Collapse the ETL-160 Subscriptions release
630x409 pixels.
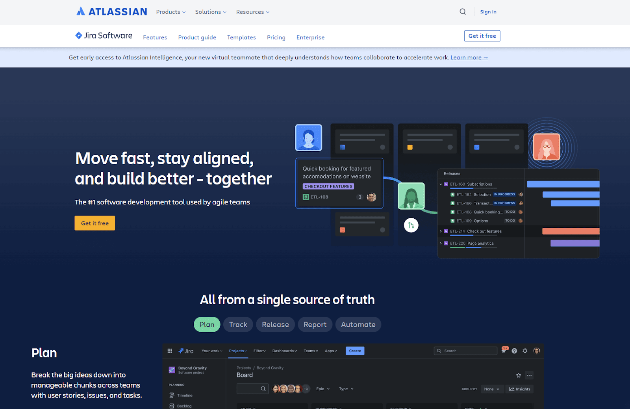tap(440, 184)
